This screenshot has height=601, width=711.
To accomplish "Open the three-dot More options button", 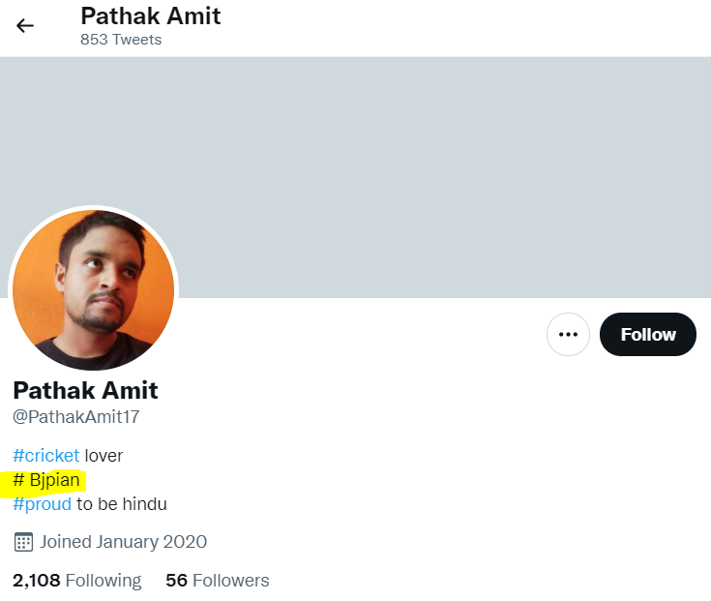I will (x=568, y=334).
